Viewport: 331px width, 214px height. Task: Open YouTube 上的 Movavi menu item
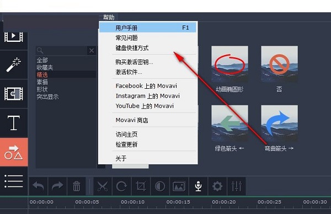point(148,106)
